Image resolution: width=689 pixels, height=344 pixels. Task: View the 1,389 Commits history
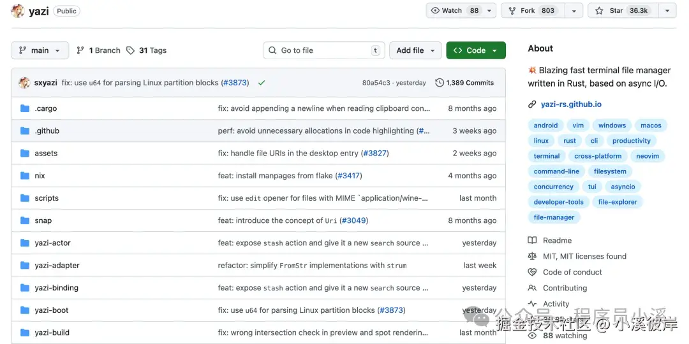(x=464, y=82)
